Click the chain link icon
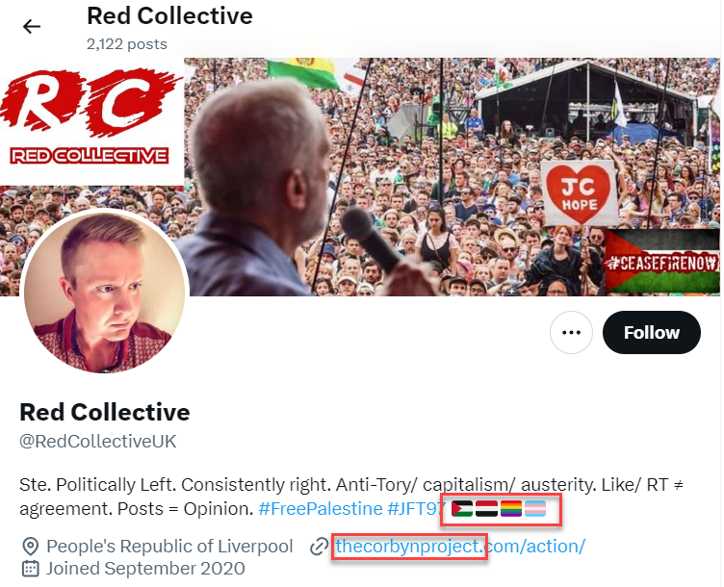The image size is (724, 587). (x=319, y=547)
